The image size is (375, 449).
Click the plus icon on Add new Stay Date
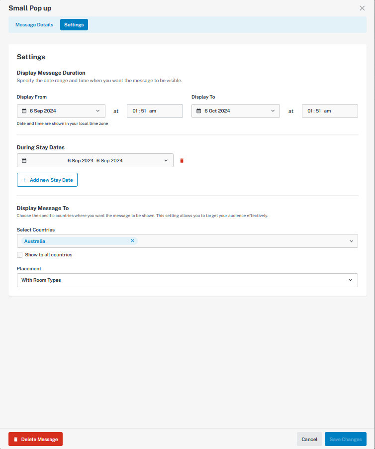click(24, 180)
